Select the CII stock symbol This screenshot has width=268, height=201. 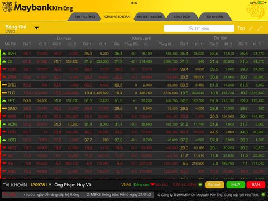click(10, 61)
